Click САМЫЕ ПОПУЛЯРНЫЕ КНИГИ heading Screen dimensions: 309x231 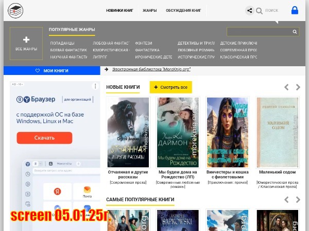point(140,200)
